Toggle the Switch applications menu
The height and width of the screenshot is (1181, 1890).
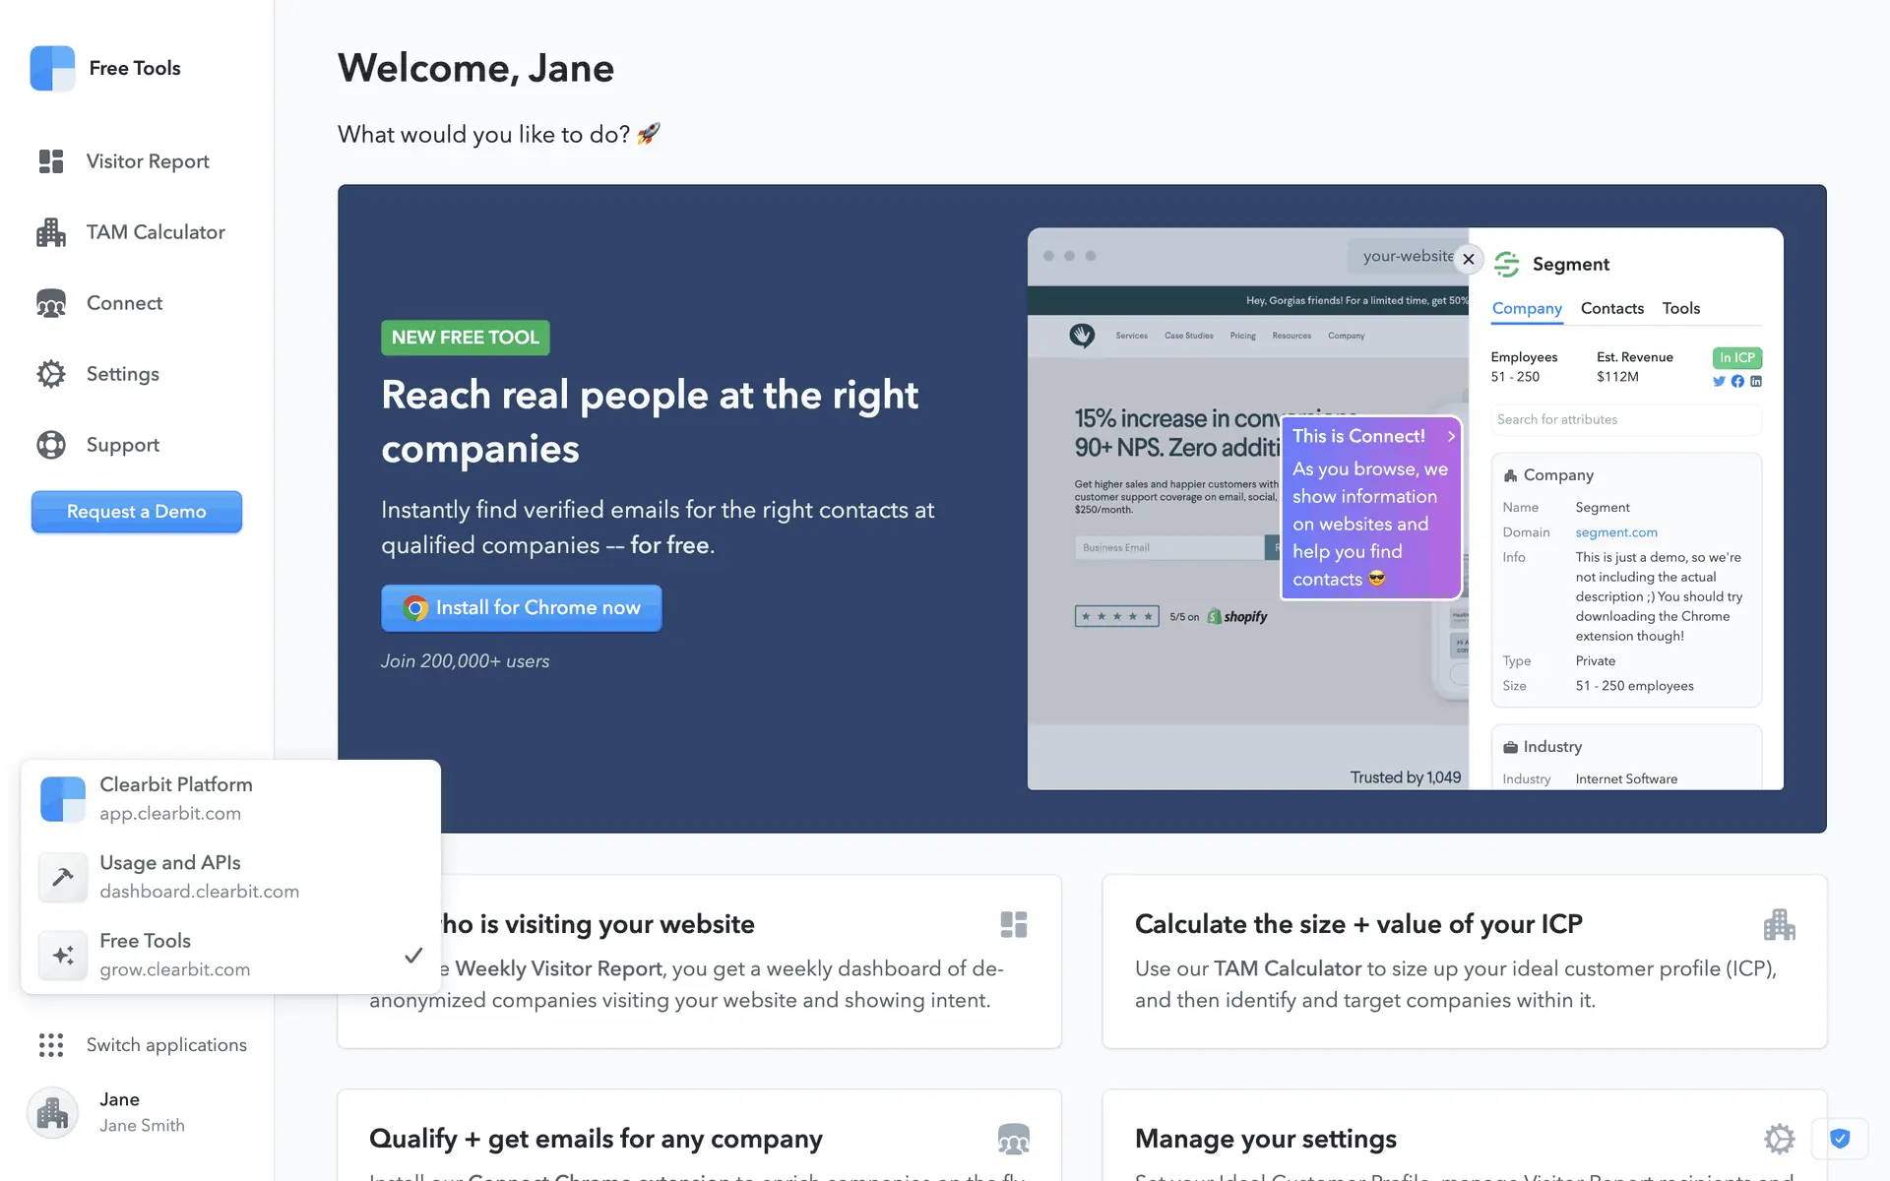tap(143, 1045)
